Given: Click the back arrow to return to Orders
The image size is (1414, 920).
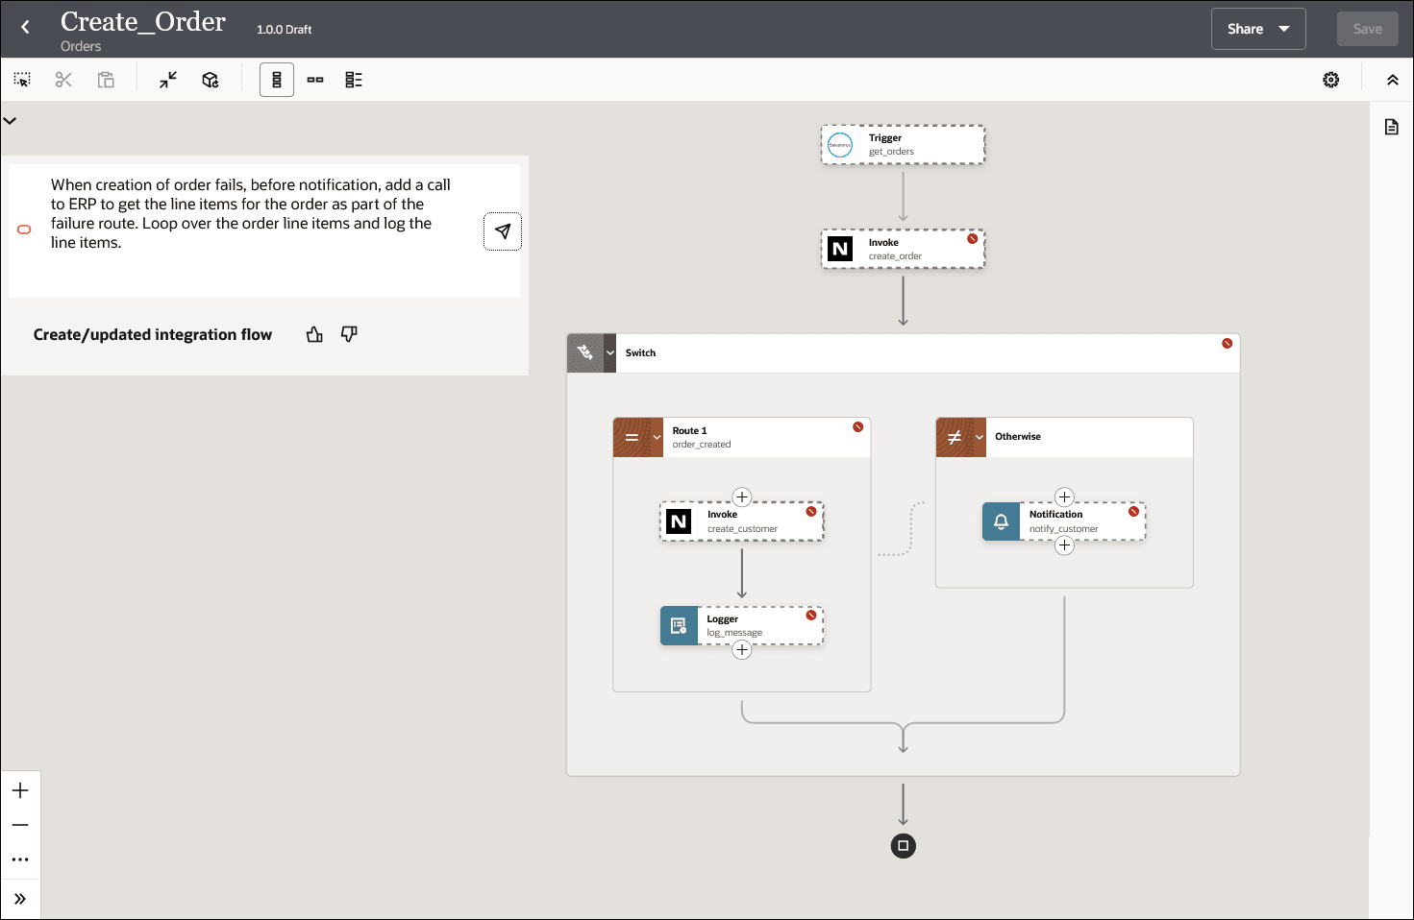Looking at the screenshot, I should (x=25, y=26).
